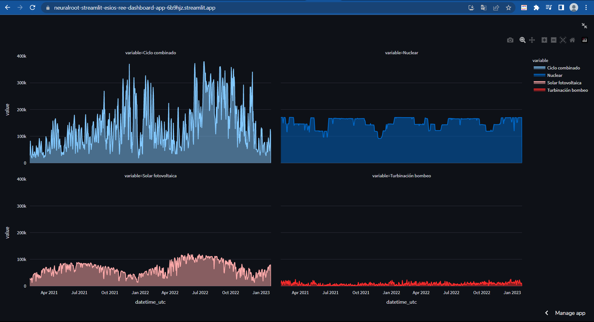Click 'Oct 2021' tick under Turbinación bombeo chart
Image resolution: width=594 pixels, height=322 pixels.
(361, 293)
